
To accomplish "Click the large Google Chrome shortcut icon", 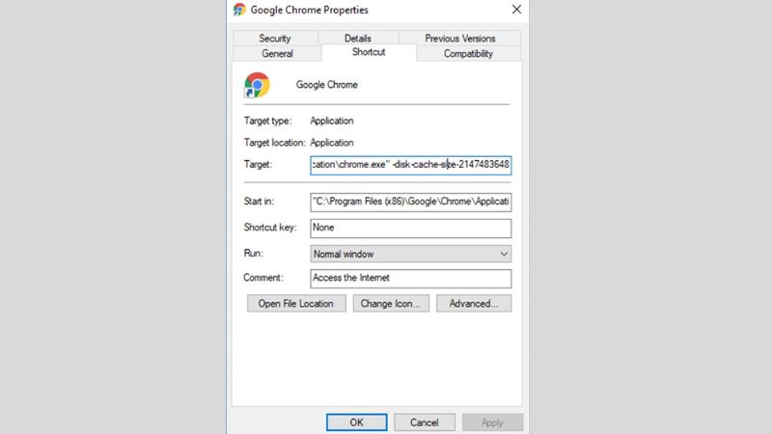I will (x=257, y=85).
